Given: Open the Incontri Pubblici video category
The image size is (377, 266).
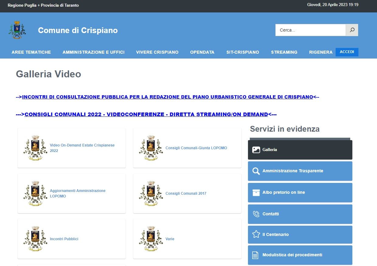Looking at the screenshot, I should tap(64, 239).
